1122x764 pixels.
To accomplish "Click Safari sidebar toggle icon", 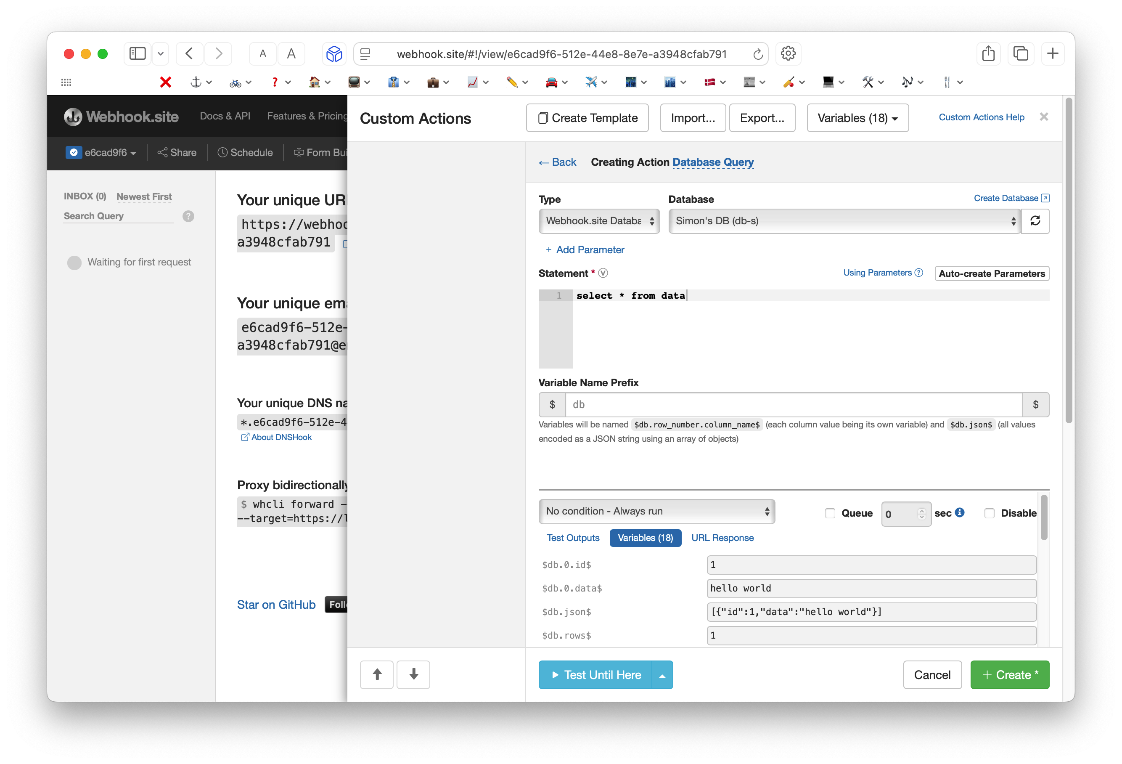I will [137, 53].
